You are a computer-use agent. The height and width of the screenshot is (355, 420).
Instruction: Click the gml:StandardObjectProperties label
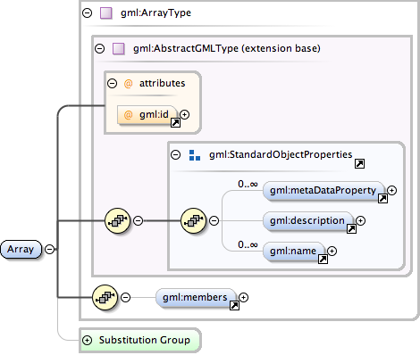[x=281, y=154]
